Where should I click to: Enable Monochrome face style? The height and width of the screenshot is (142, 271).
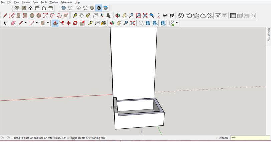click(105, 8)
